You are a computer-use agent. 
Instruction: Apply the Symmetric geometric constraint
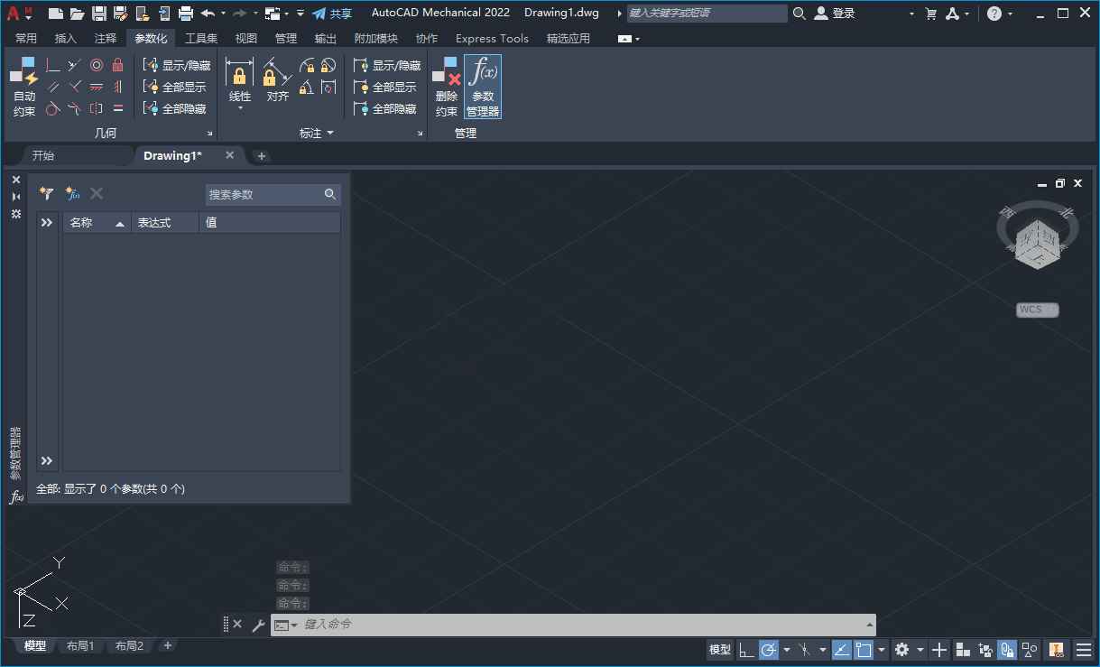coord(97,108)
